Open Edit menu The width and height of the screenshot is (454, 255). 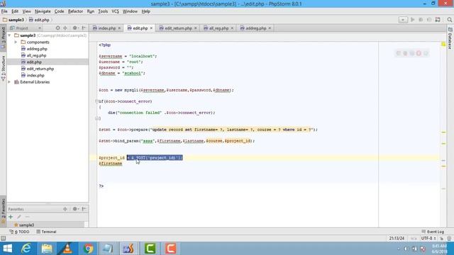(x=15, y=11)
